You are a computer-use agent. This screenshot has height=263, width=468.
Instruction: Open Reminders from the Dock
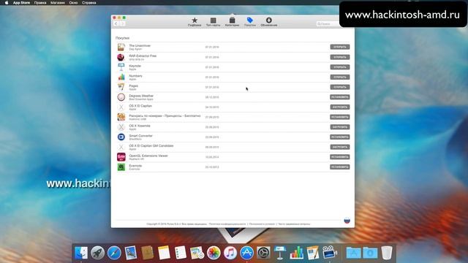[181, 253]
